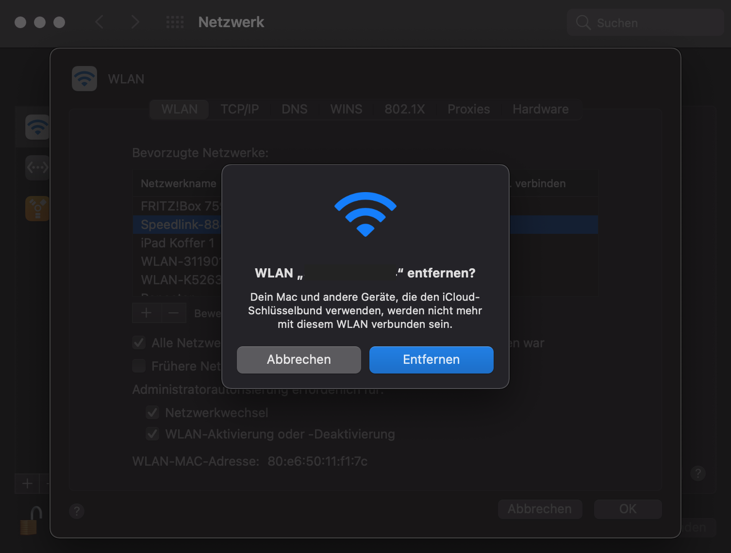Add a preferred network with plus button
Image resolution: width=731 pixels, height=553 pixels.
point(147,313)
